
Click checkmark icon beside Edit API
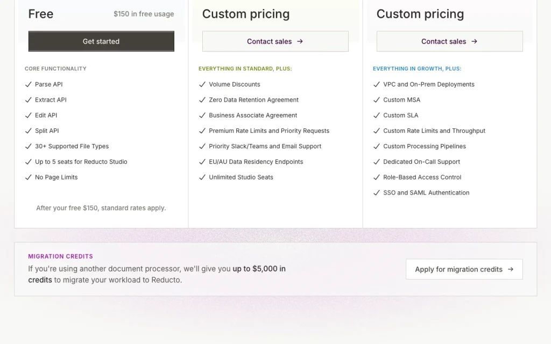(29, 115)
